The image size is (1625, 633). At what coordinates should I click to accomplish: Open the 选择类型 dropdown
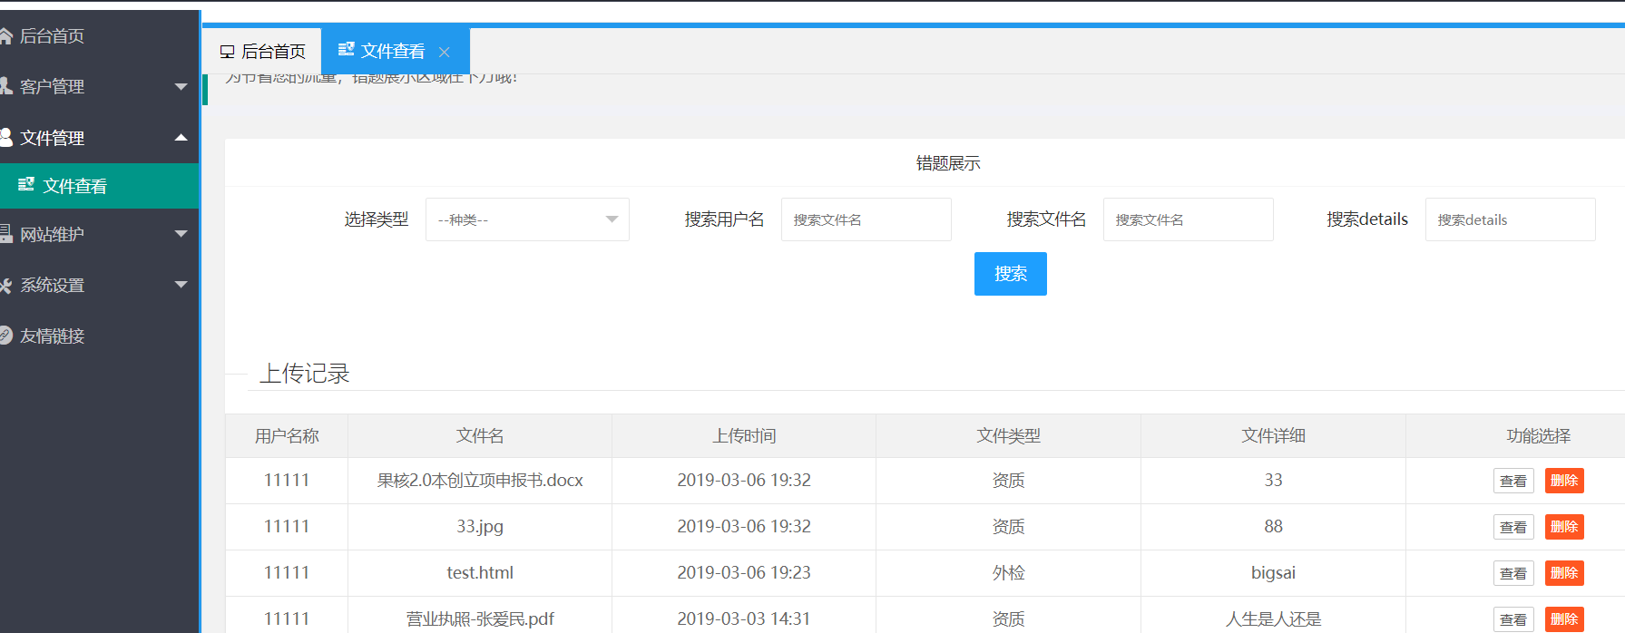(x=527, y=219)
